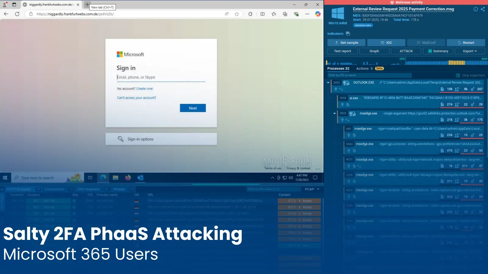Select the amazon-ses tag
The image size is (488, 274).
click(363, 25)
